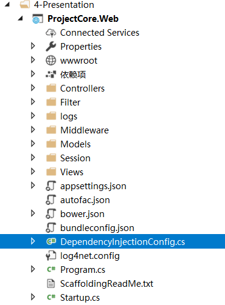
Task: Expand the appsettings.json nested files
Action: click(33, 186)
